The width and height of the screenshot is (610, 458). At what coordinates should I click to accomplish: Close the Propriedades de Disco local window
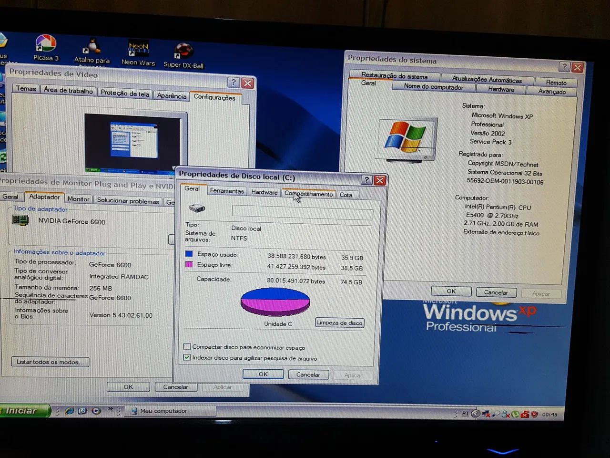coord(380,180)
